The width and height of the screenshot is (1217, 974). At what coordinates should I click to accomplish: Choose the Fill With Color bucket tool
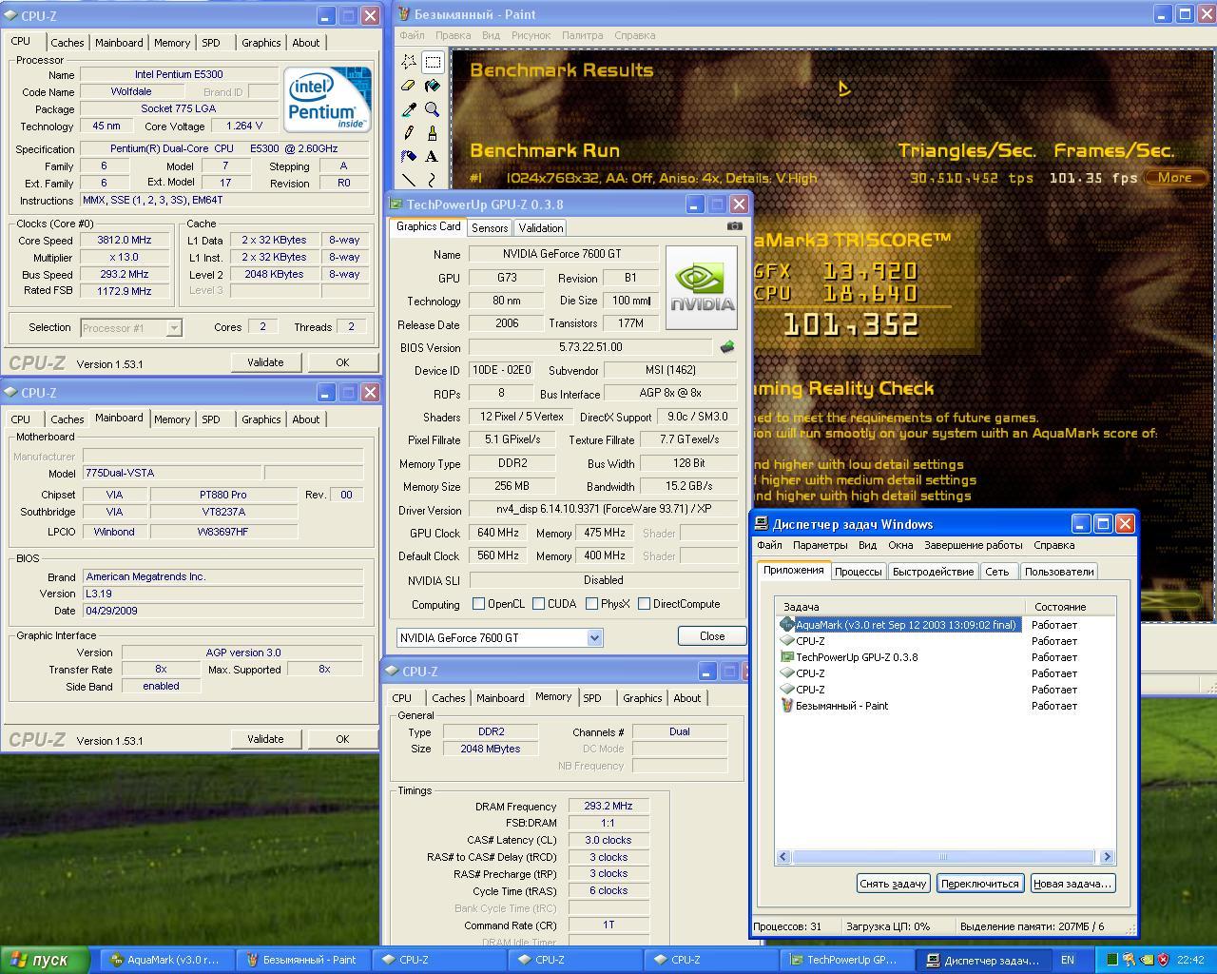point(433,86)
